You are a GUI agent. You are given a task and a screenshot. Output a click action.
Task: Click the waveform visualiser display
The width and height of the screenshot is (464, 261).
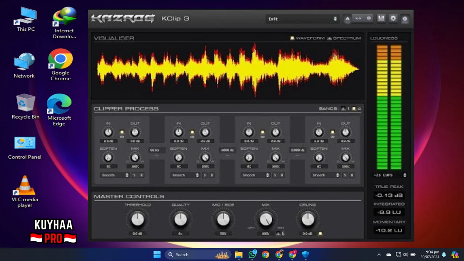(x=228, y=70)
